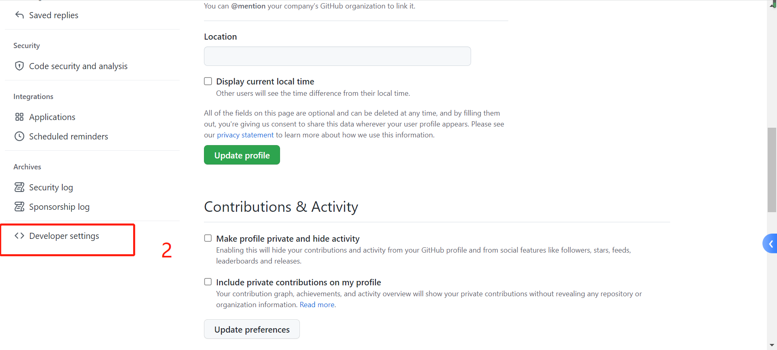Click the Applications grid icon

click(x=19, y=117)
